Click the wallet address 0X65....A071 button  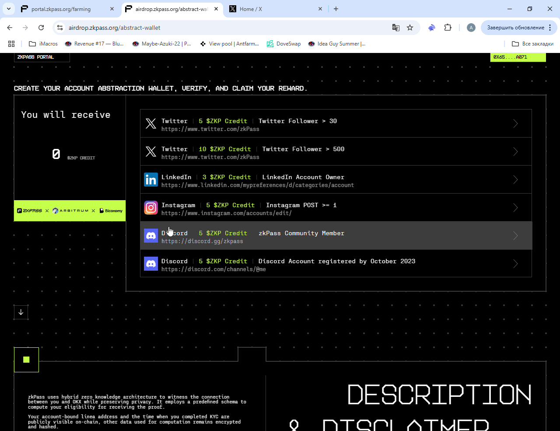[518, 57]
